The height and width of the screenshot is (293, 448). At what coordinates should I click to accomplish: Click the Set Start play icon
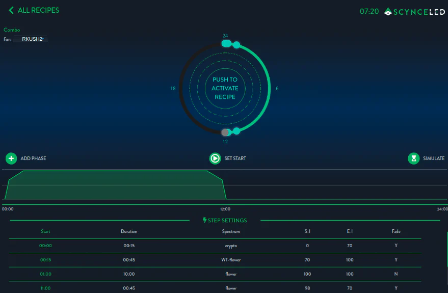[215, 158]
